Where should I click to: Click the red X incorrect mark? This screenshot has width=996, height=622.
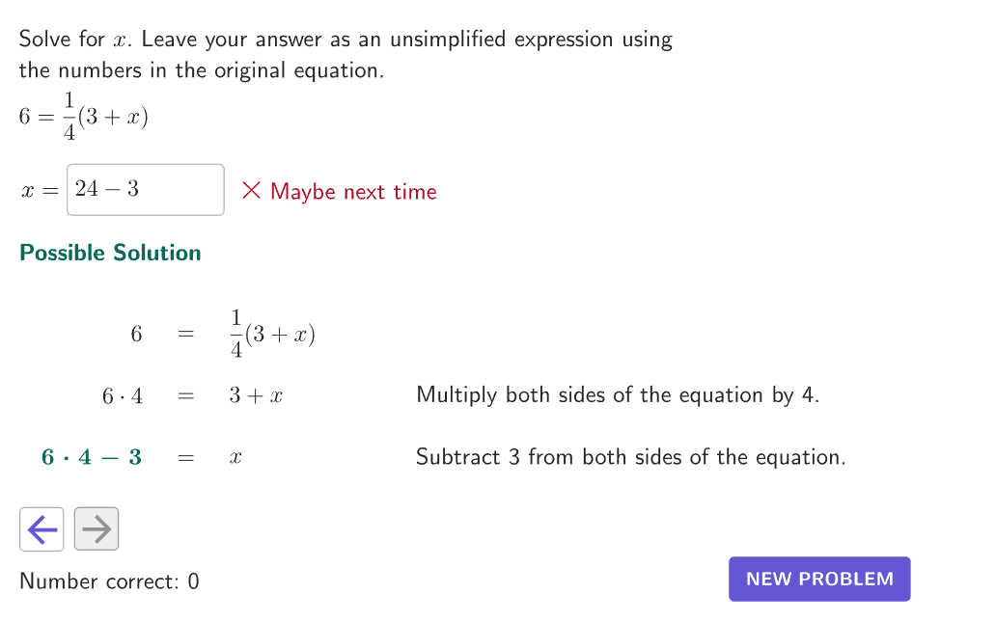pos(252,191)
